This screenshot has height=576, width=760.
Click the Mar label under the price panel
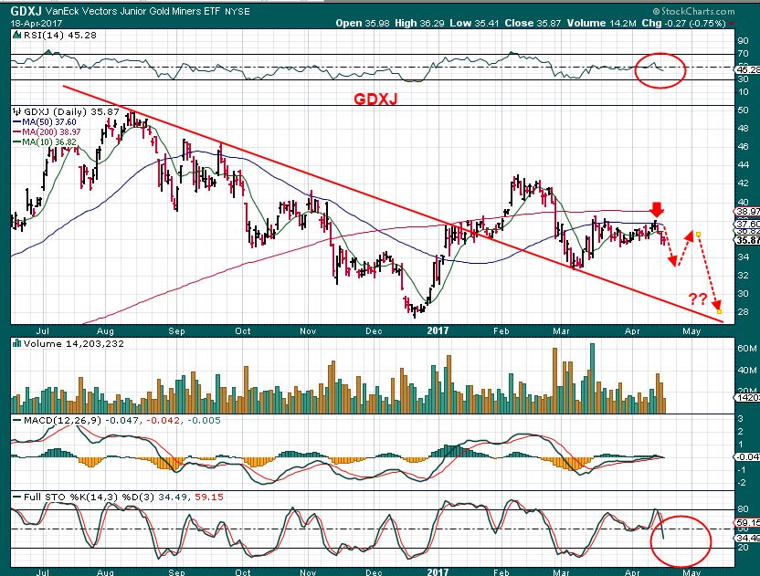561,330
